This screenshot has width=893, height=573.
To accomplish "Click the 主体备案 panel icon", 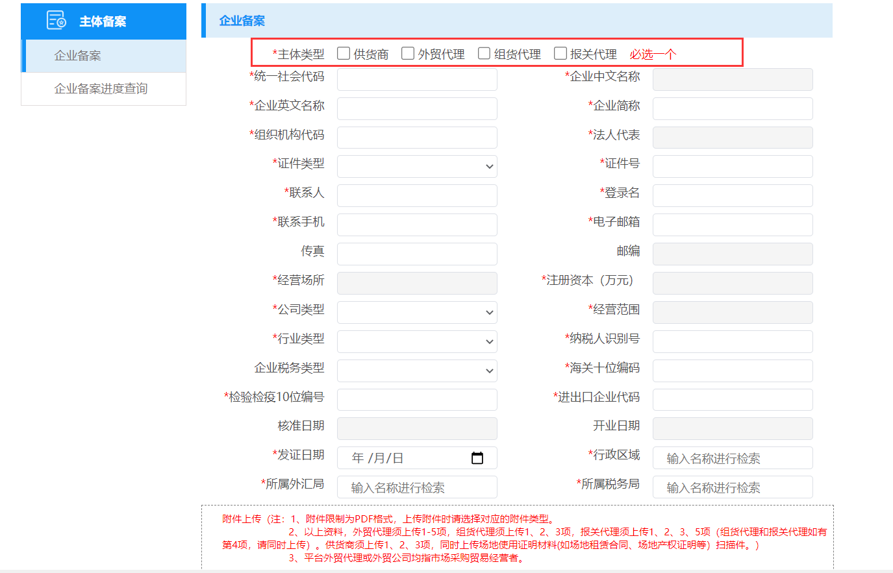I will coord(54,20).
